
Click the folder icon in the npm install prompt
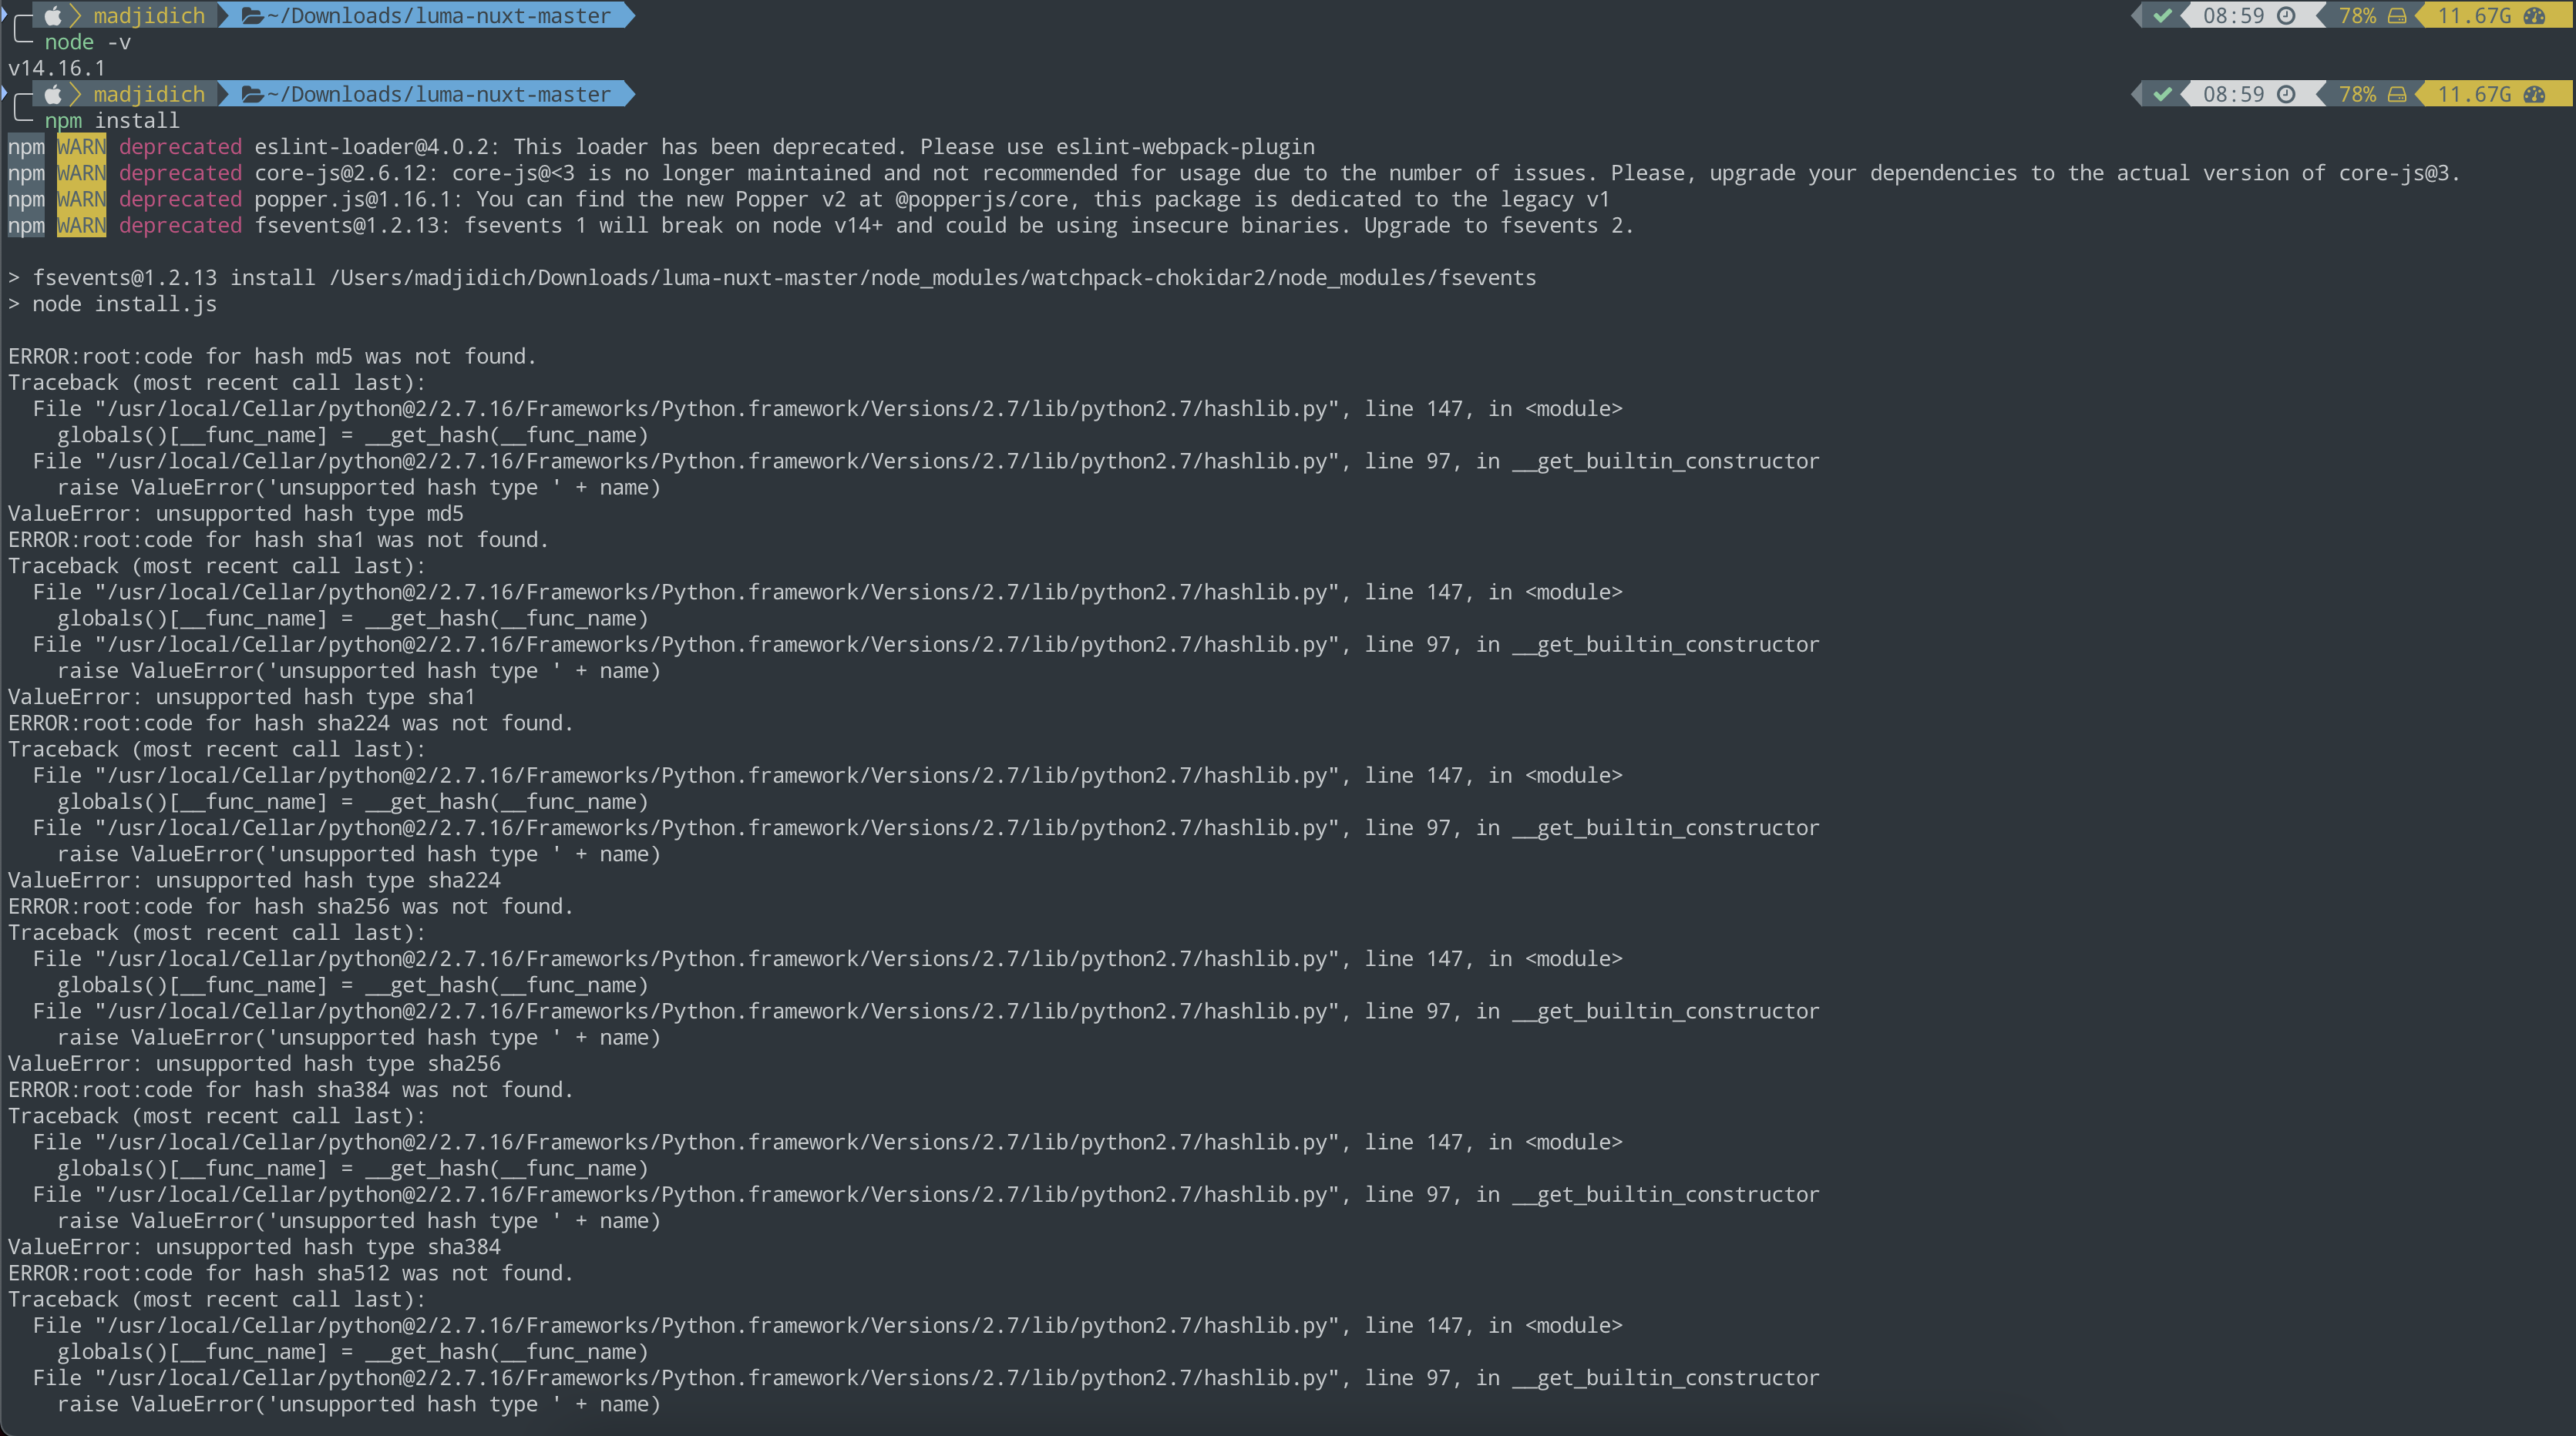click(x=252, y=94)
